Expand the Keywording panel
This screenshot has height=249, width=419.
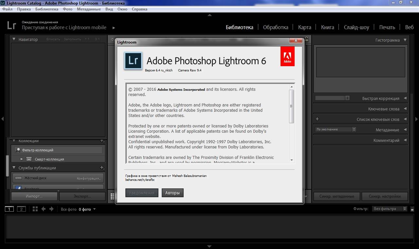tap(405, 109)
